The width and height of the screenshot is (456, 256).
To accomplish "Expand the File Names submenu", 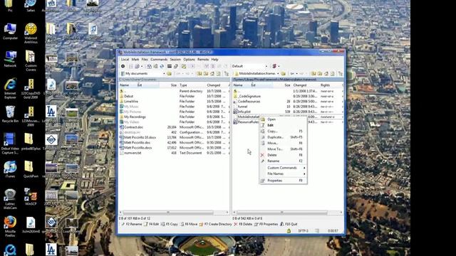I will 283,174.
